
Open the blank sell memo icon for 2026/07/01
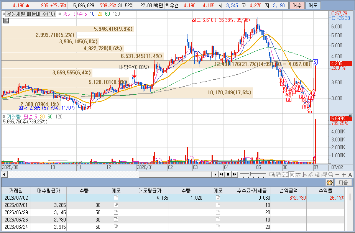(218, 205)
